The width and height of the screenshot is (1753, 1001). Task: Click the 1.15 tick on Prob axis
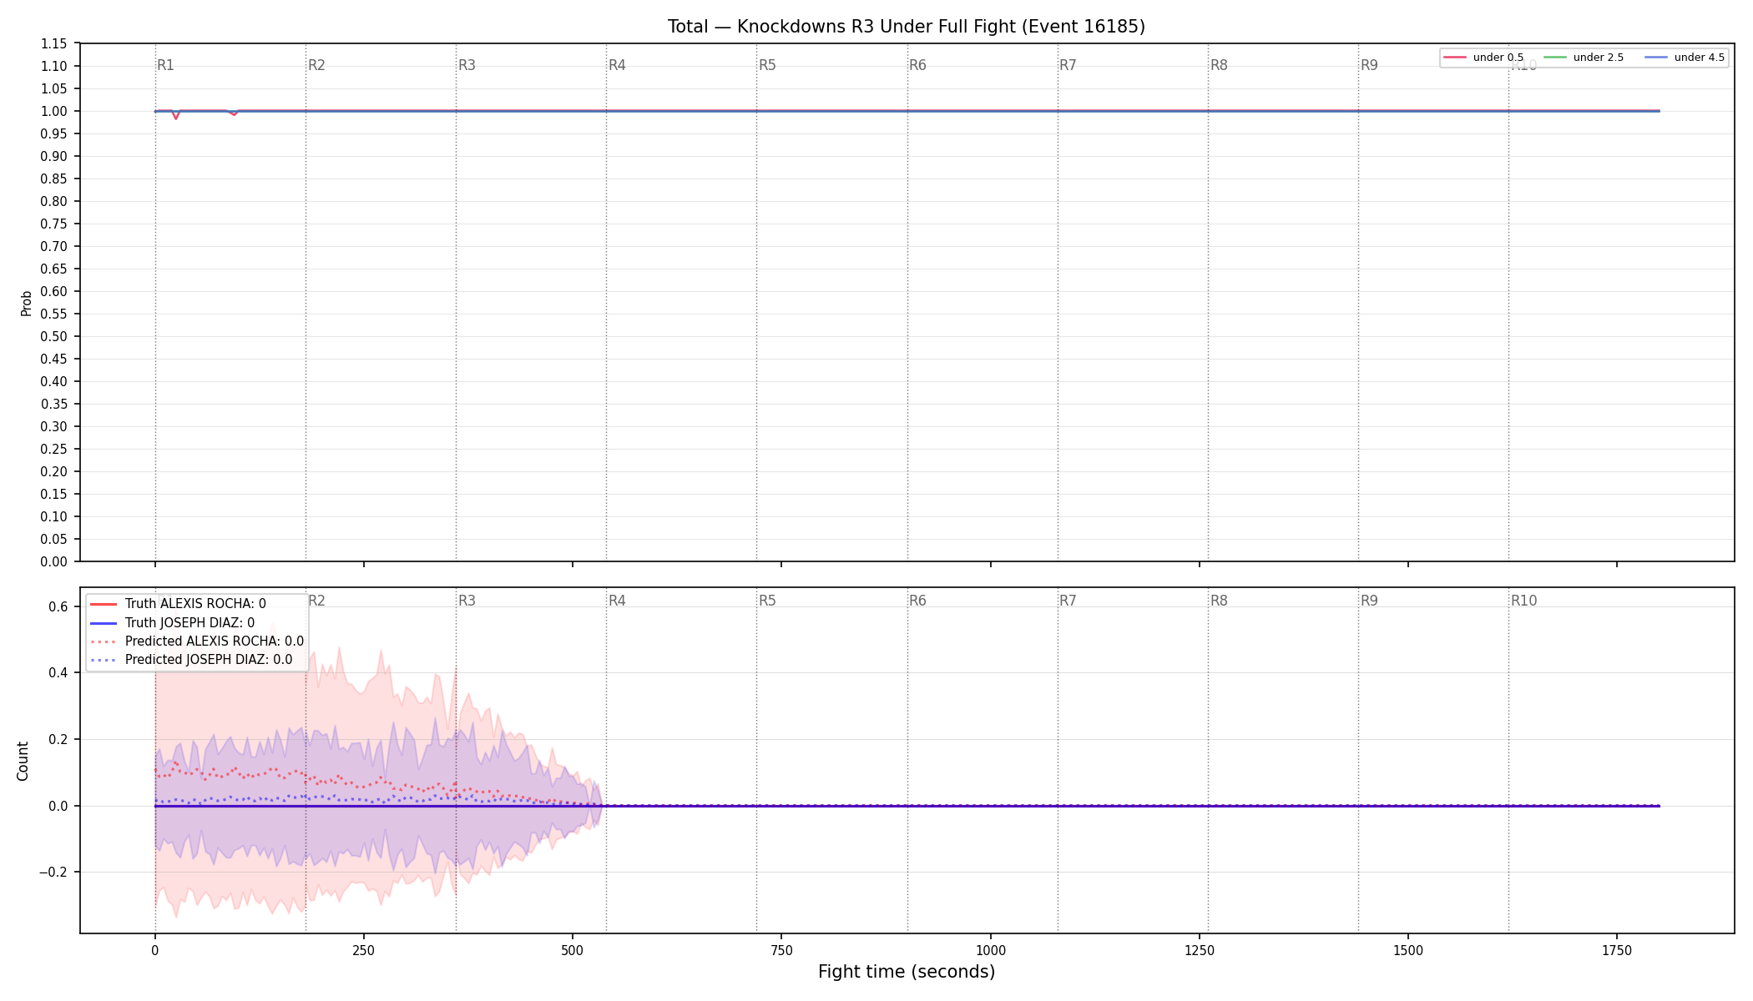54,44
